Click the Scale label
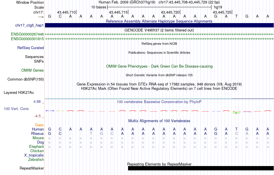 click(39, 7)
